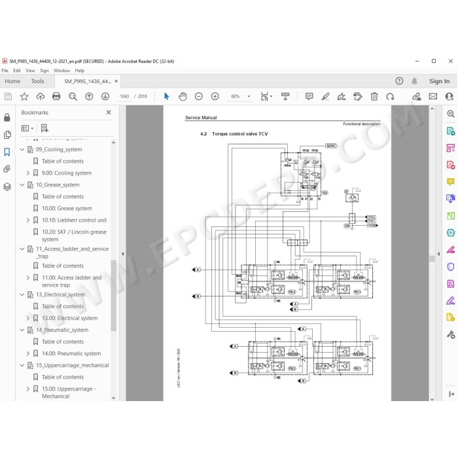The height and width of the screenshot is (458, 458).
Task: Click the Sign In button
Action: (x=439, y=81)
